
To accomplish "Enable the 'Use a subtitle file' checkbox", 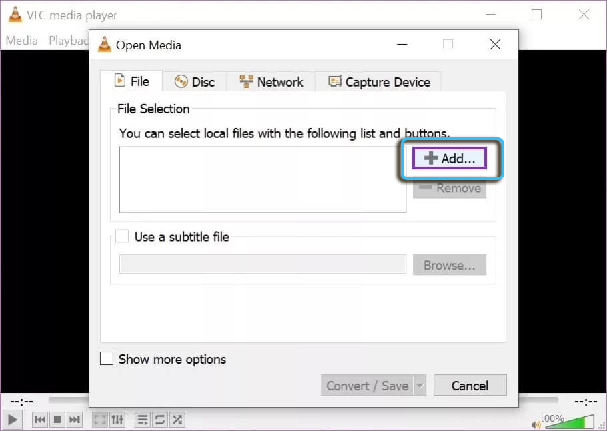I will click(x=122, y=236).
